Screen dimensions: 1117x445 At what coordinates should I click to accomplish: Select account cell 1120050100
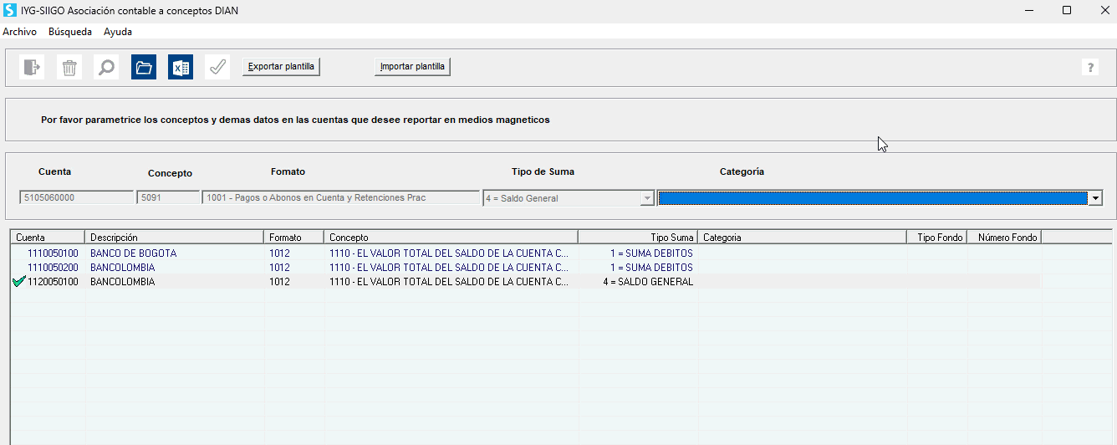click(x=53, y=282)
